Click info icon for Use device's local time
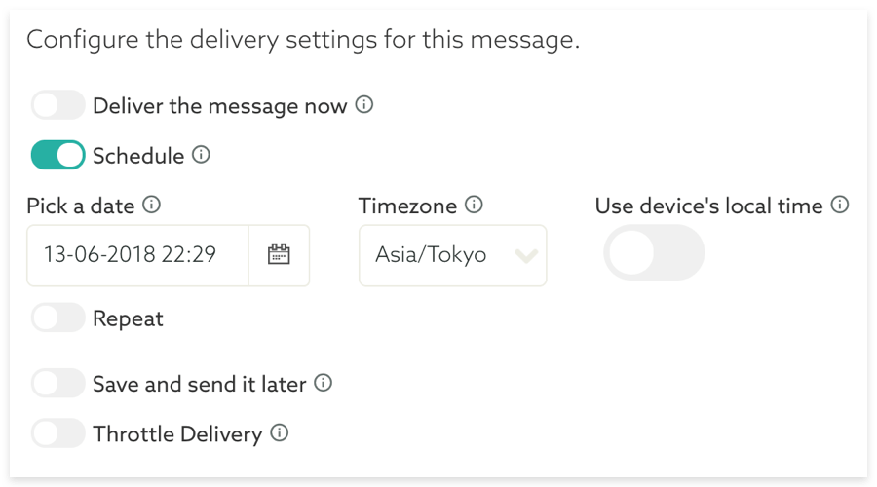 (x=840, y=206)
